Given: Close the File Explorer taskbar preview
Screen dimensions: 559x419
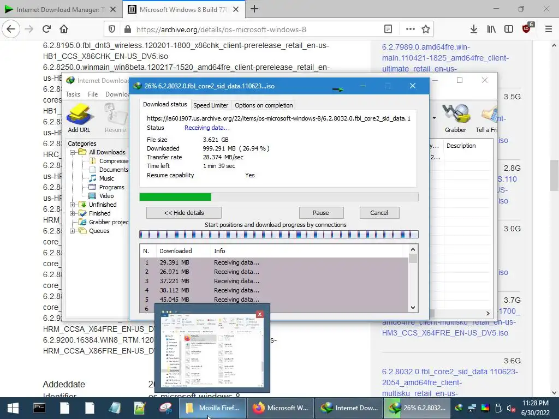Looking at the screenshot, I should point(260,314).
